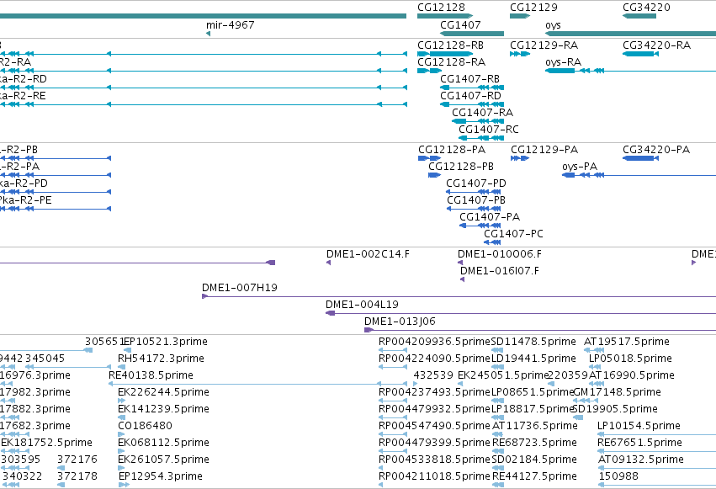The width and height of the screenshot is (716, 489).
Task: Click protein CG1407-PD
Action: point(476,183)
